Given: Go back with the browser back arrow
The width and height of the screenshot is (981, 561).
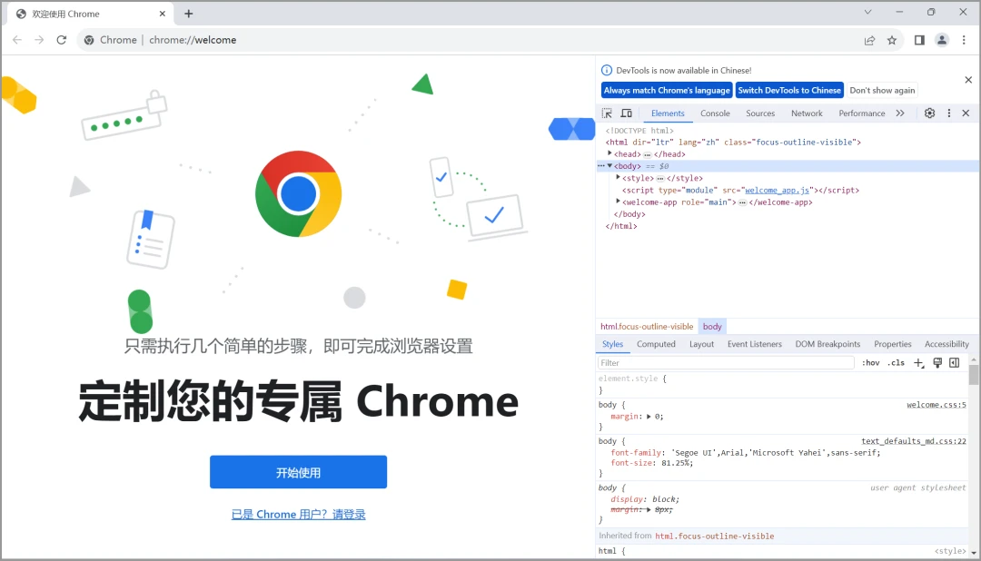Looking at the screenshot, I should [x=17, y=40].
